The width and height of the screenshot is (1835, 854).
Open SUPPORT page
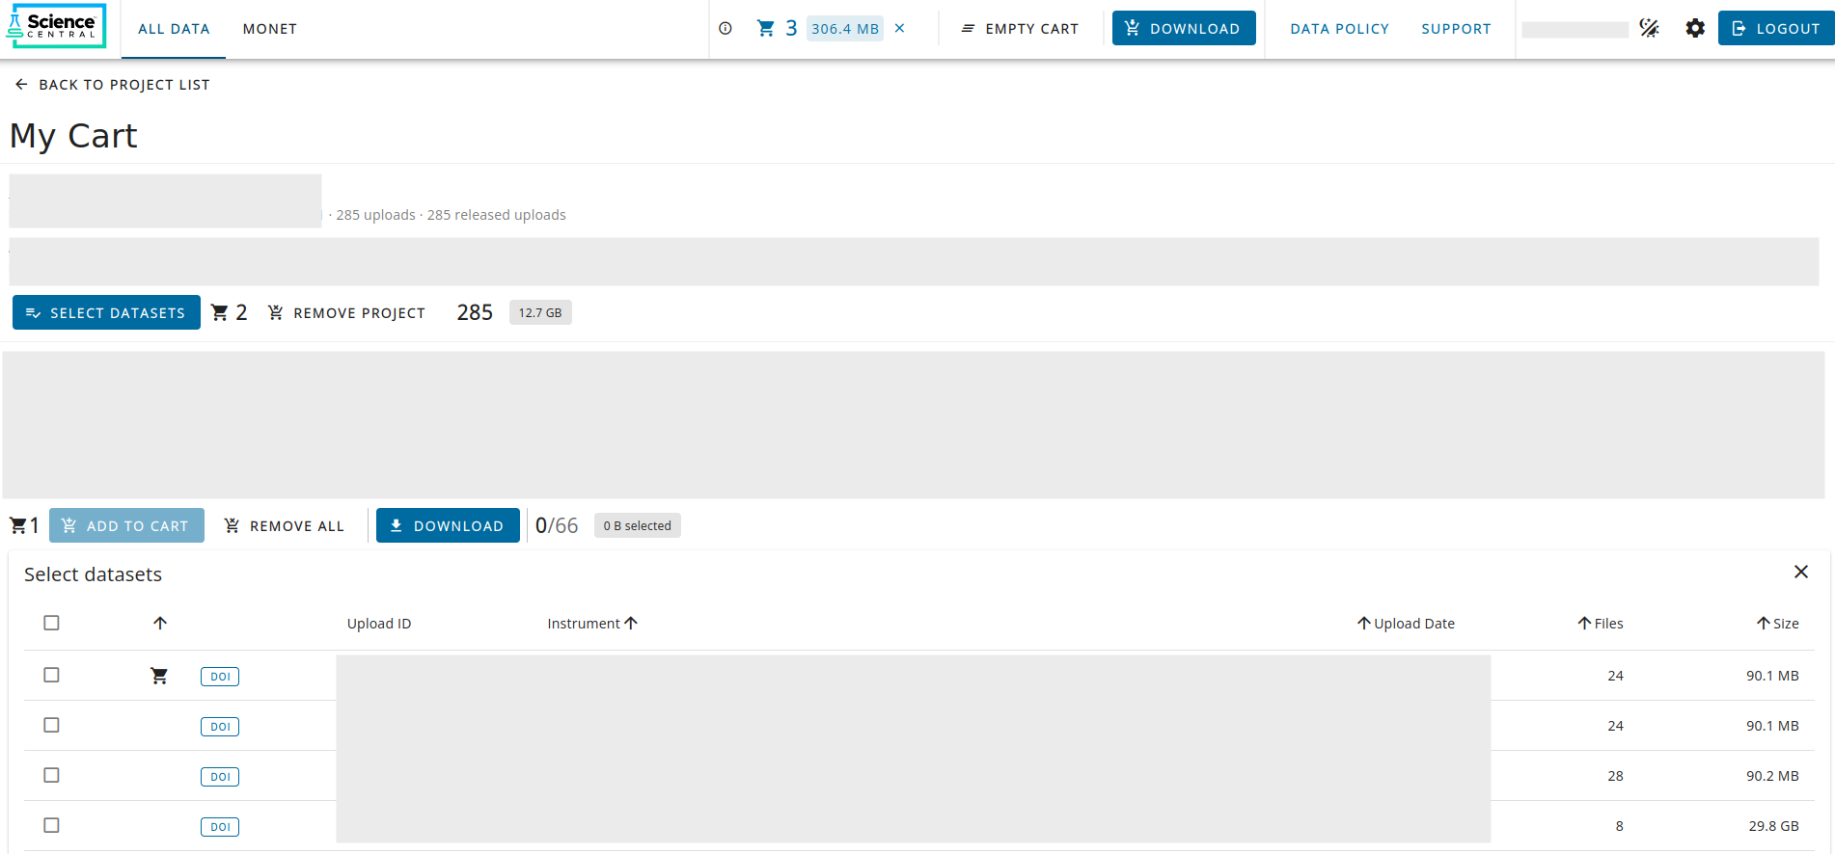[x=1456, y=29]
